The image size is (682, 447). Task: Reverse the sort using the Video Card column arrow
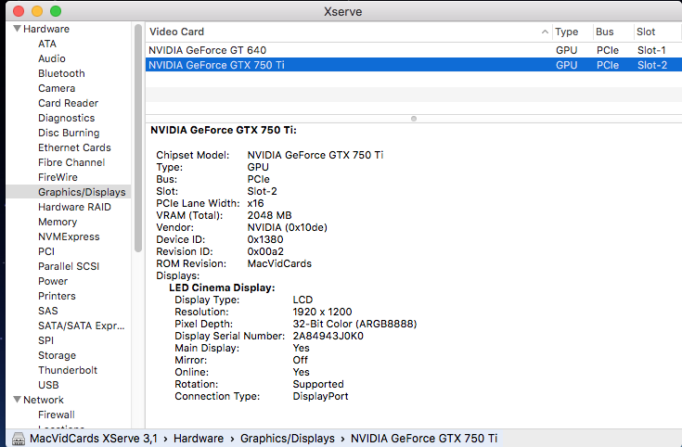[545, 32]
